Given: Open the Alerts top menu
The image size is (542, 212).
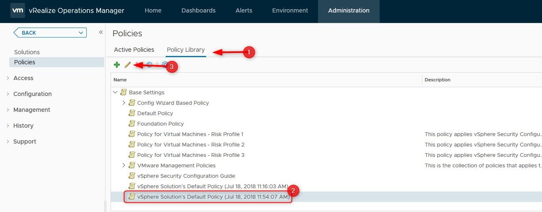Looking at the screenshot, I should pyautogui.click(x=244, y=10).
